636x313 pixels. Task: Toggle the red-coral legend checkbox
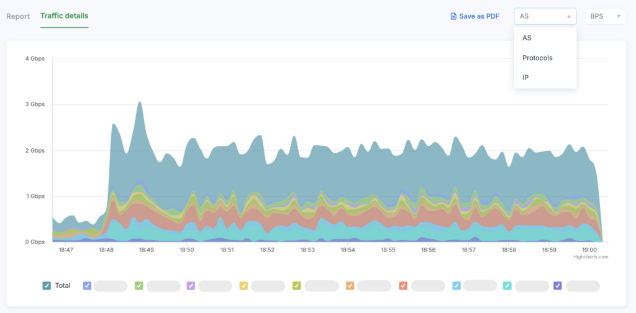click(x=403, y=286)
